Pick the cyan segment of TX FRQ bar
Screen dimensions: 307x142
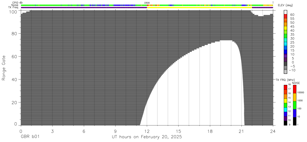[x=285, y=109]
